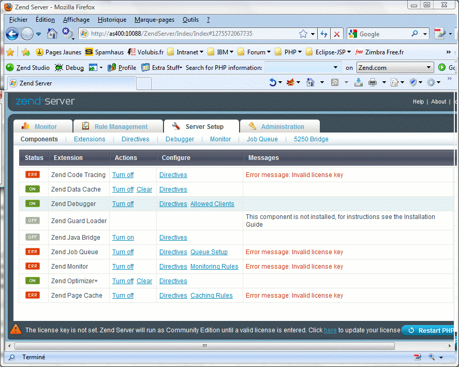Start Zend Debug with the bug icon
The image size is (459, 367).
coord(59,68)
